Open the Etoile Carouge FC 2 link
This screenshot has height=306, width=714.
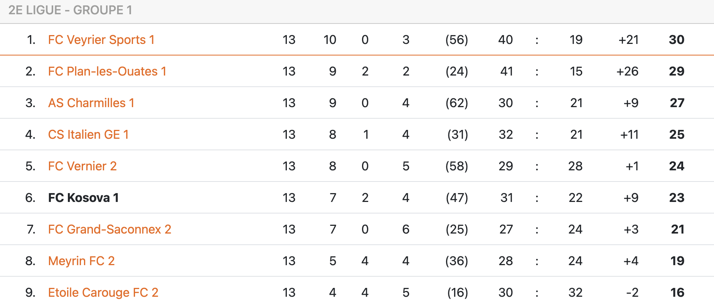click(103, 293)
